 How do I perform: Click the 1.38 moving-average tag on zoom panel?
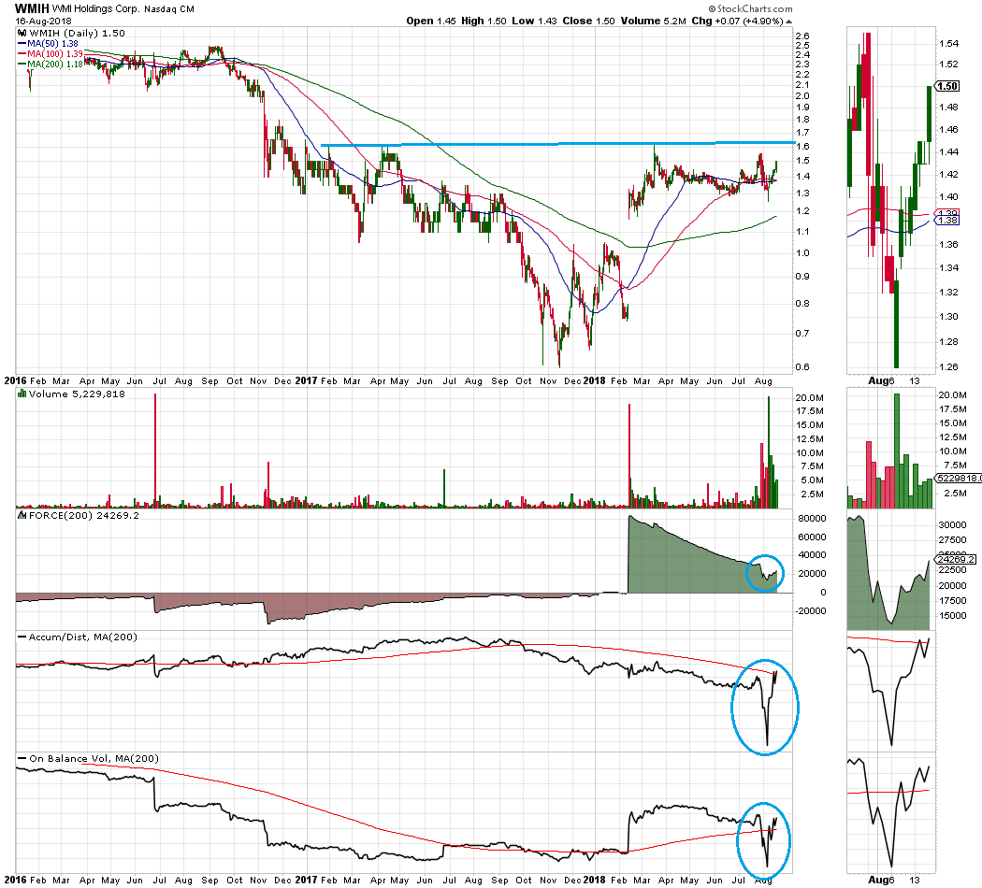[x=948, y=221]
